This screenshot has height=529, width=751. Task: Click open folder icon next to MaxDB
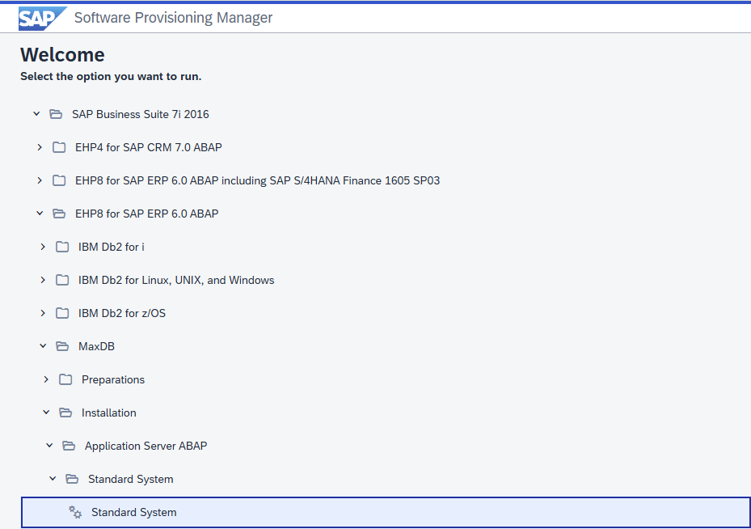(62, 346)
